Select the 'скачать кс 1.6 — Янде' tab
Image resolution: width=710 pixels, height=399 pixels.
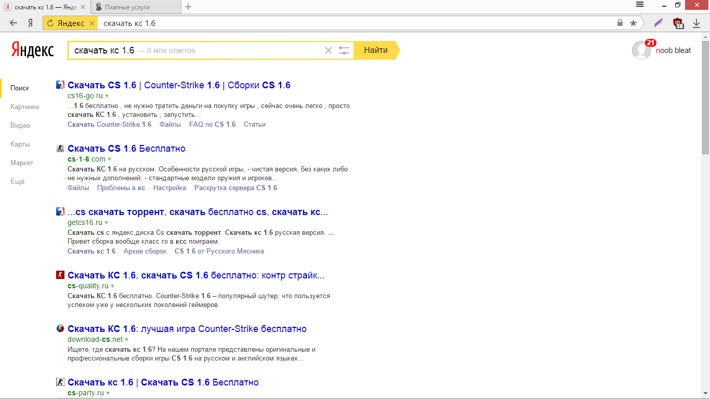pos(45,7)
